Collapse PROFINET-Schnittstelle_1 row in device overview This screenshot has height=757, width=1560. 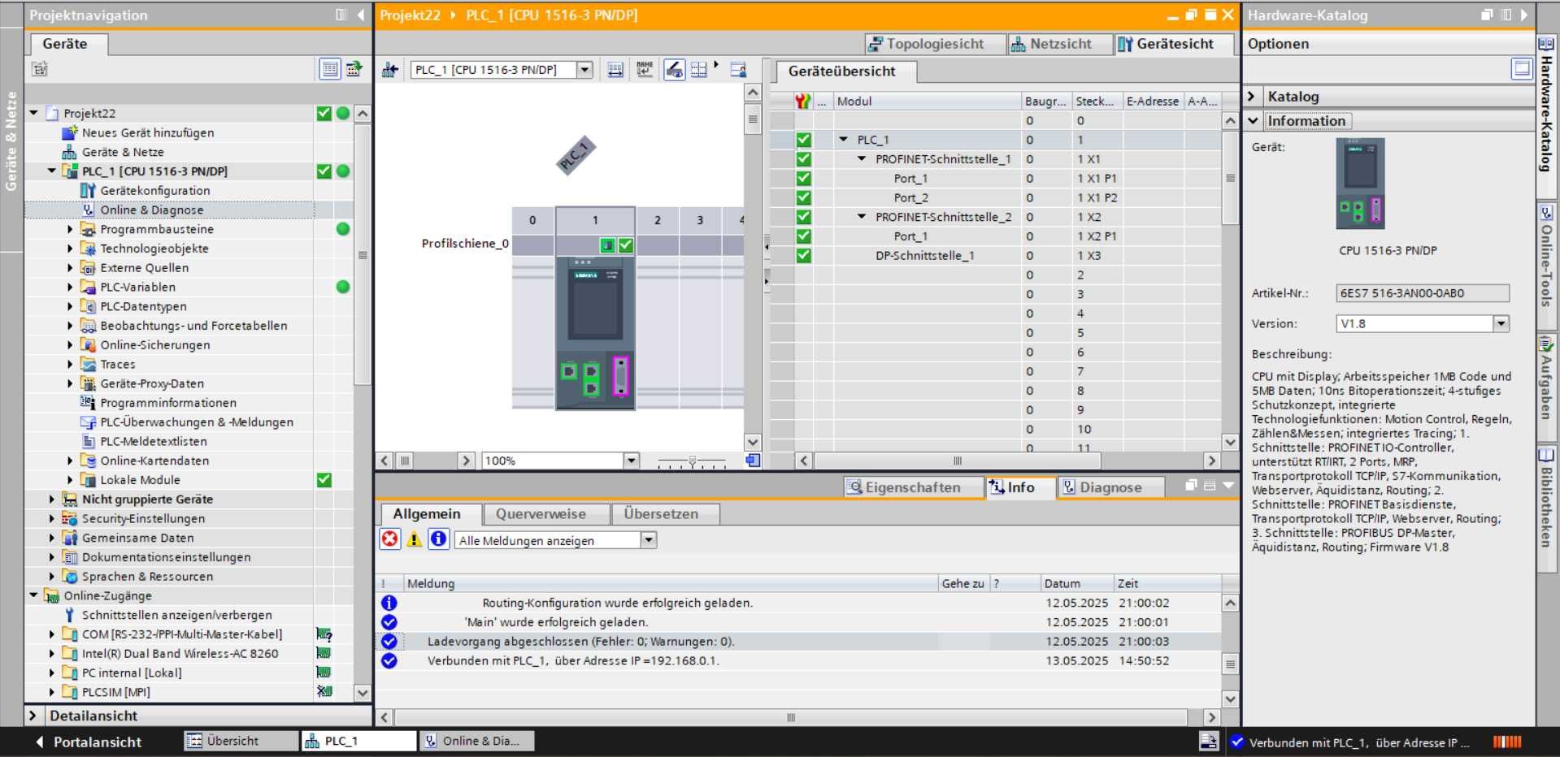click(x=863, y=159)
